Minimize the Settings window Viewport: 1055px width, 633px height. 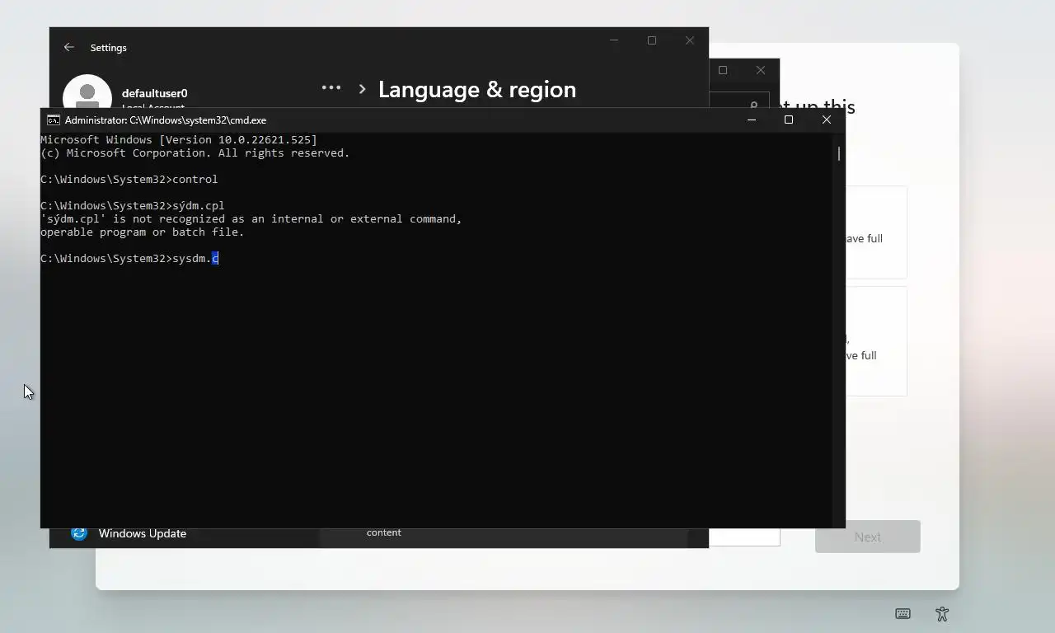click(614, 40)
